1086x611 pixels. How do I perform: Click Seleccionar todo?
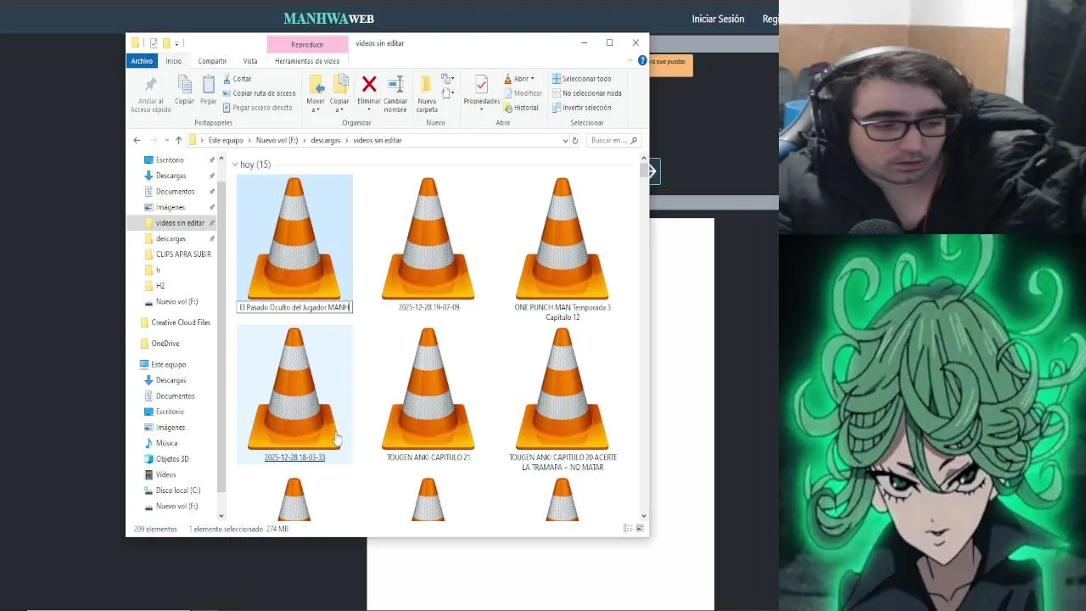pos(581,79)
